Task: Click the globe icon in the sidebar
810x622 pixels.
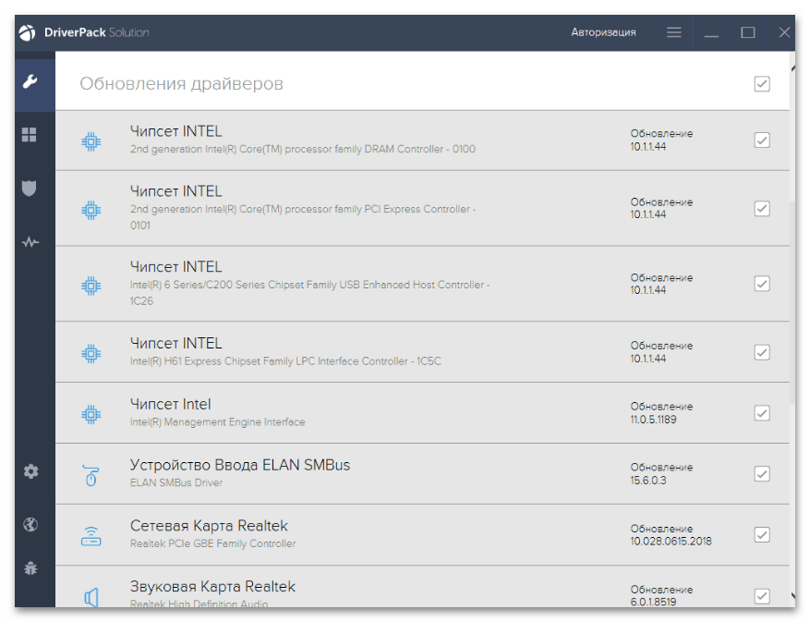Action: coord(30,525)
